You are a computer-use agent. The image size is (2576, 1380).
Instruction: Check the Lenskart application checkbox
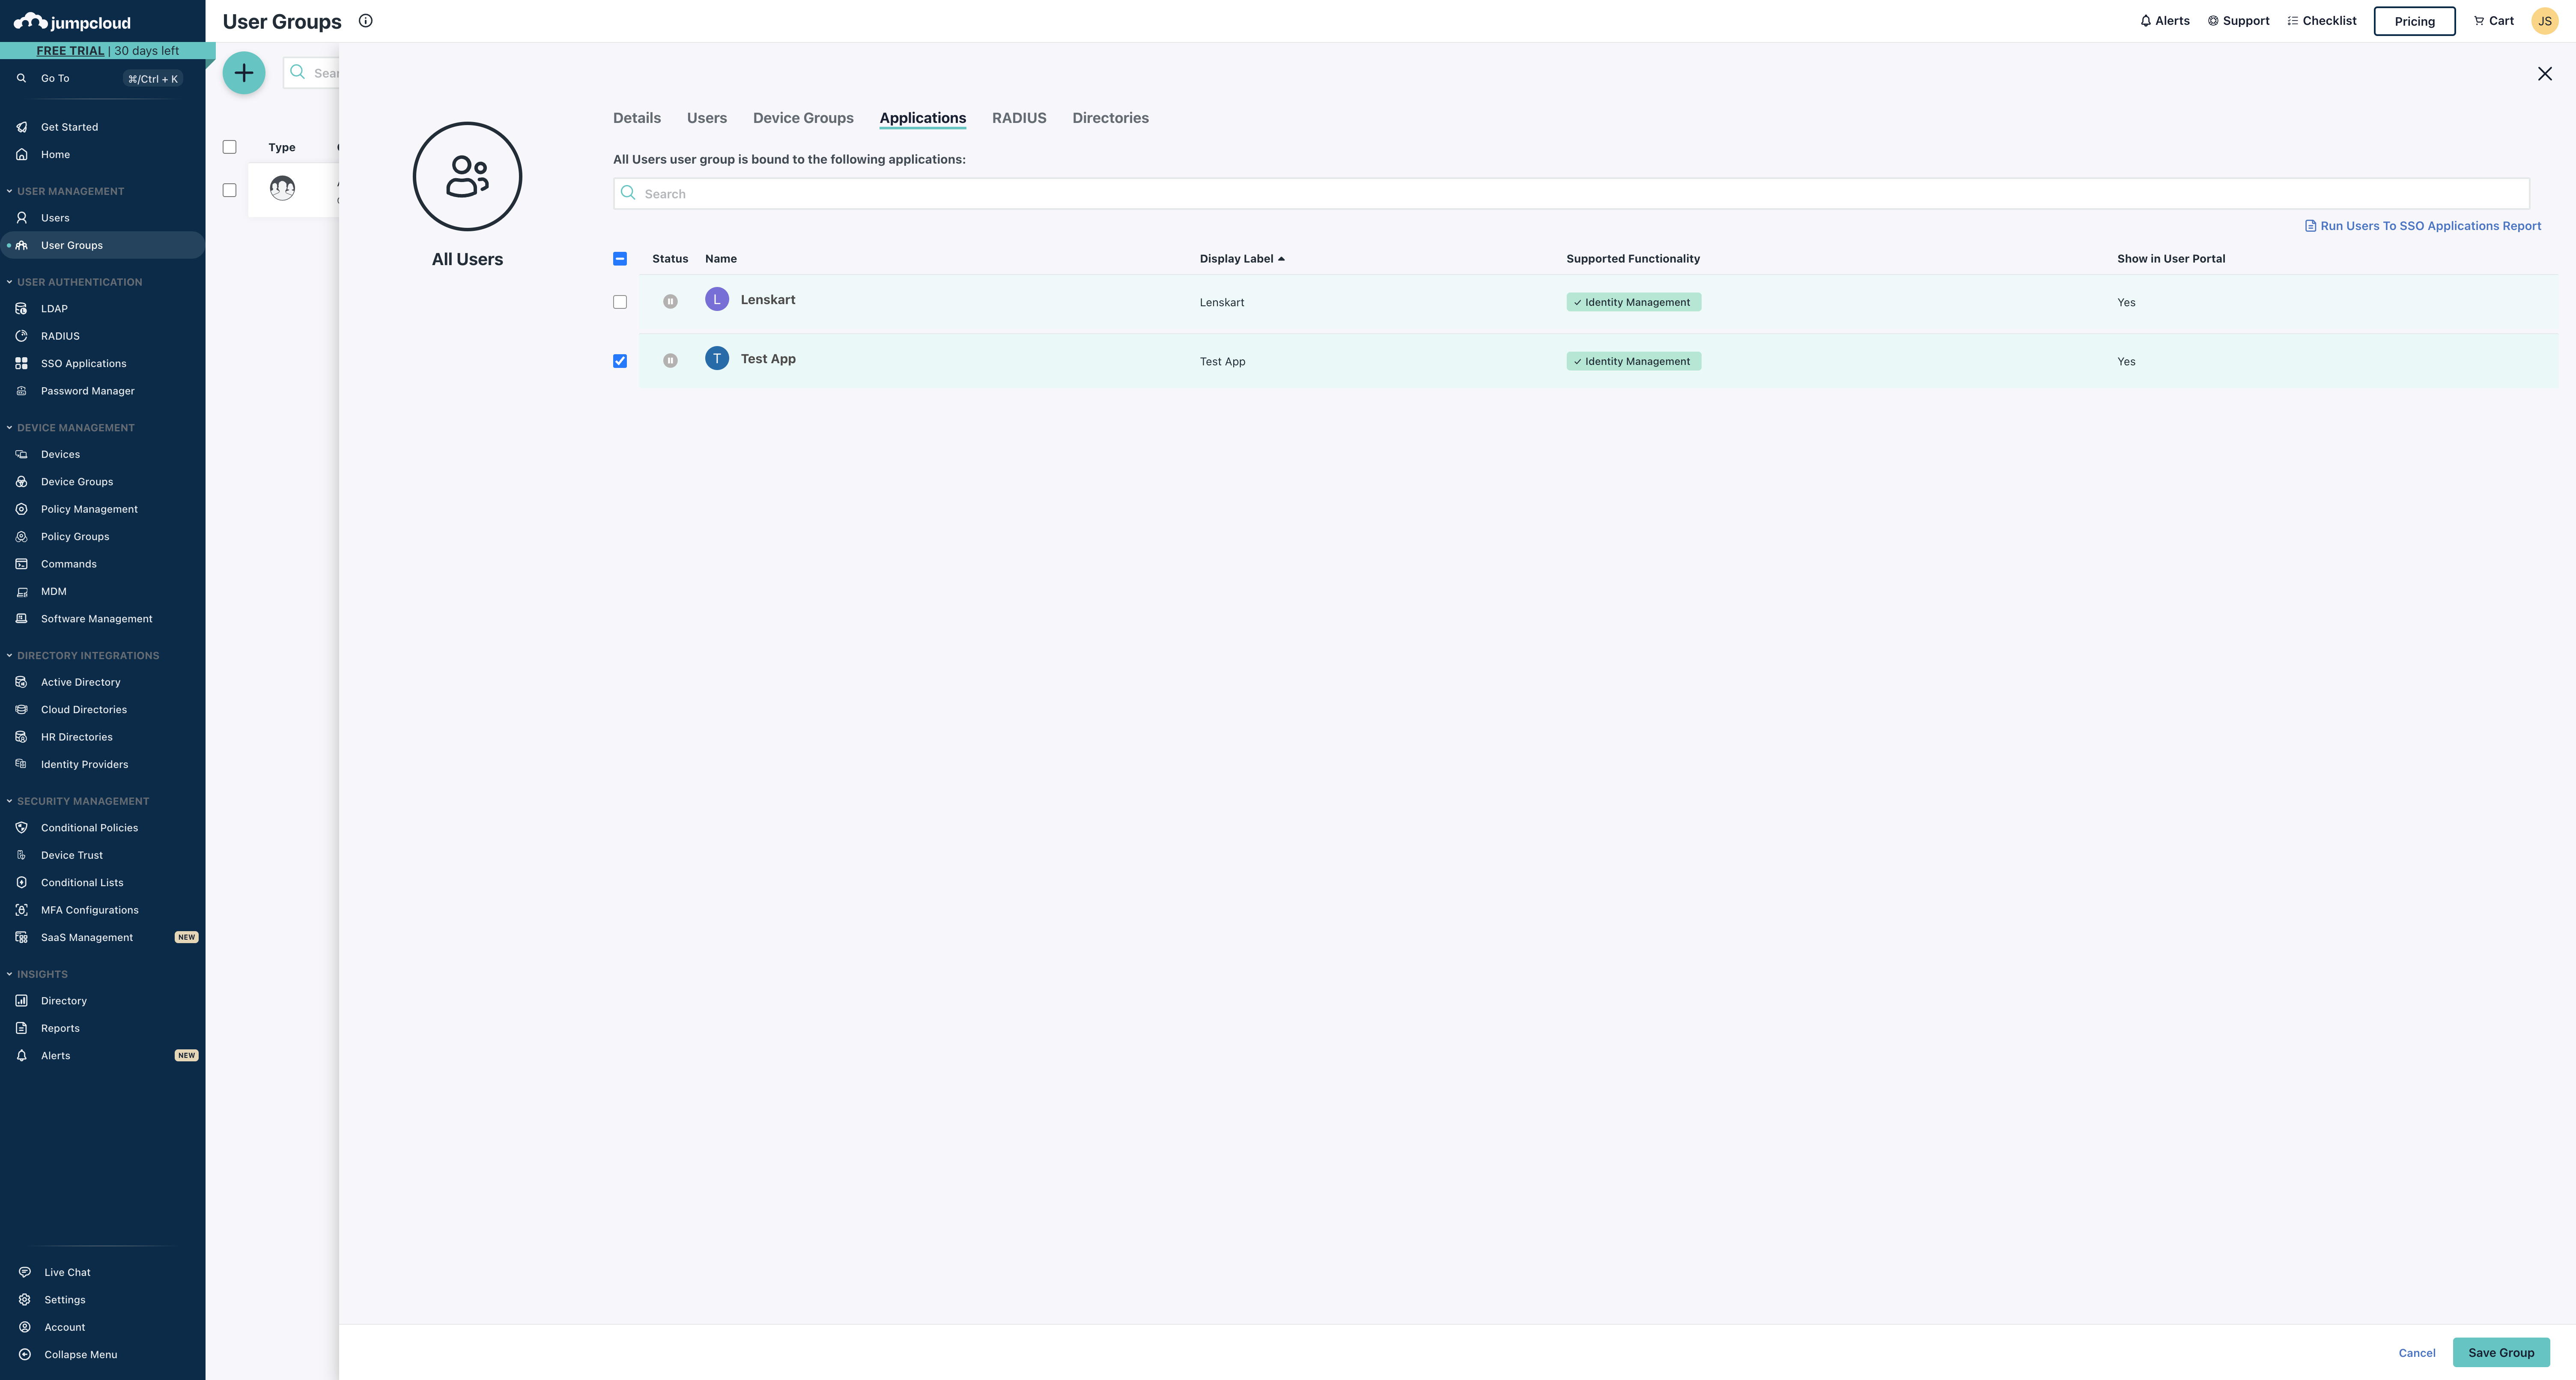pos(620,302)
